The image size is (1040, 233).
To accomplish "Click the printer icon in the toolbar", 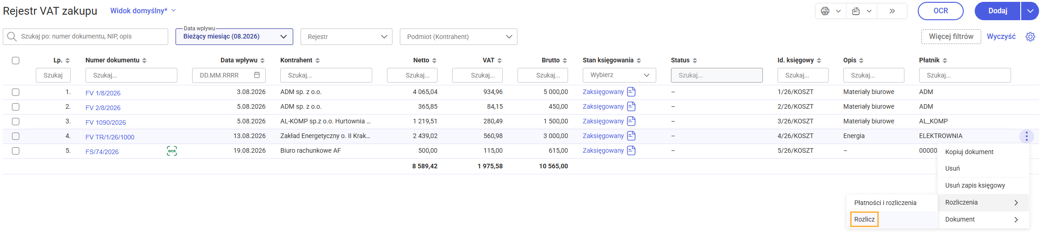I will coord(825,11).
